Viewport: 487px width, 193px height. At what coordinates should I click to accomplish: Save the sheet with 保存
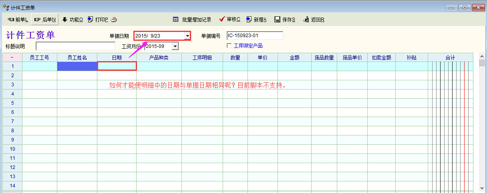pyautogui.click(x=285, y=20)
